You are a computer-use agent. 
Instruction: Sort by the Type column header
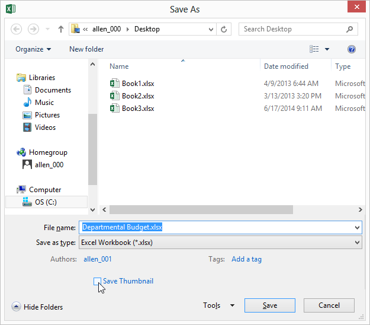pos(343,66)
